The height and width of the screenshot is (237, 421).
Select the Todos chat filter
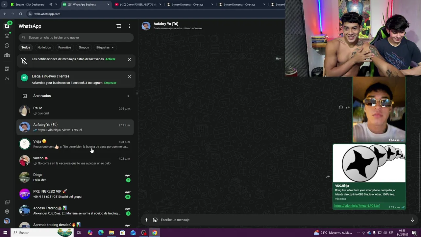pos(26,47)
